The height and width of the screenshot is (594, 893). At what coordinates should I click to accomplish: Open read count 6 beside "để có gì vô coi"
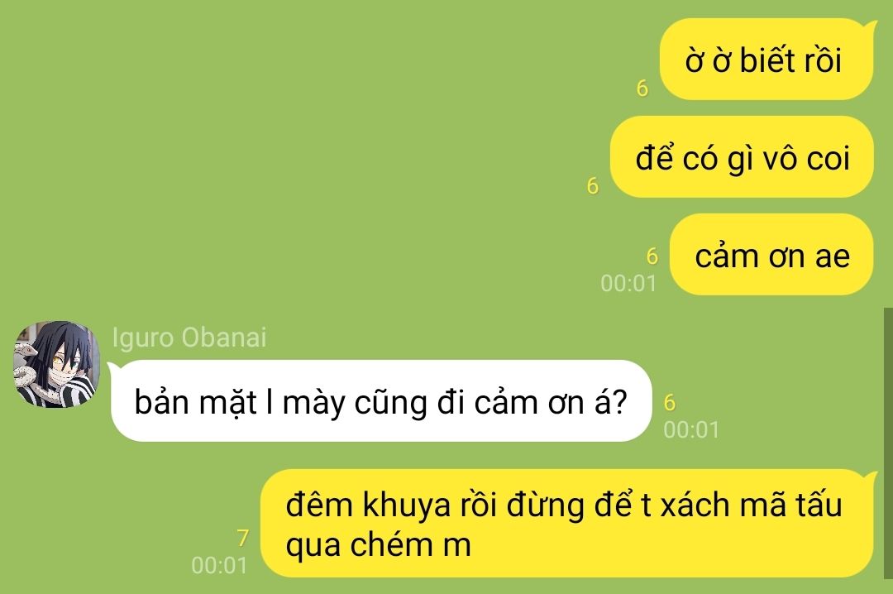tap(592, 185)
